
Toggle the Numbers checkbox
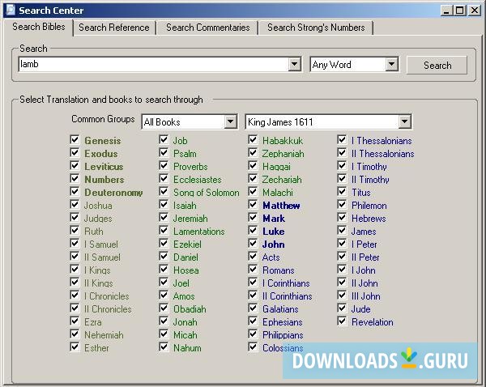pos(75,179)
